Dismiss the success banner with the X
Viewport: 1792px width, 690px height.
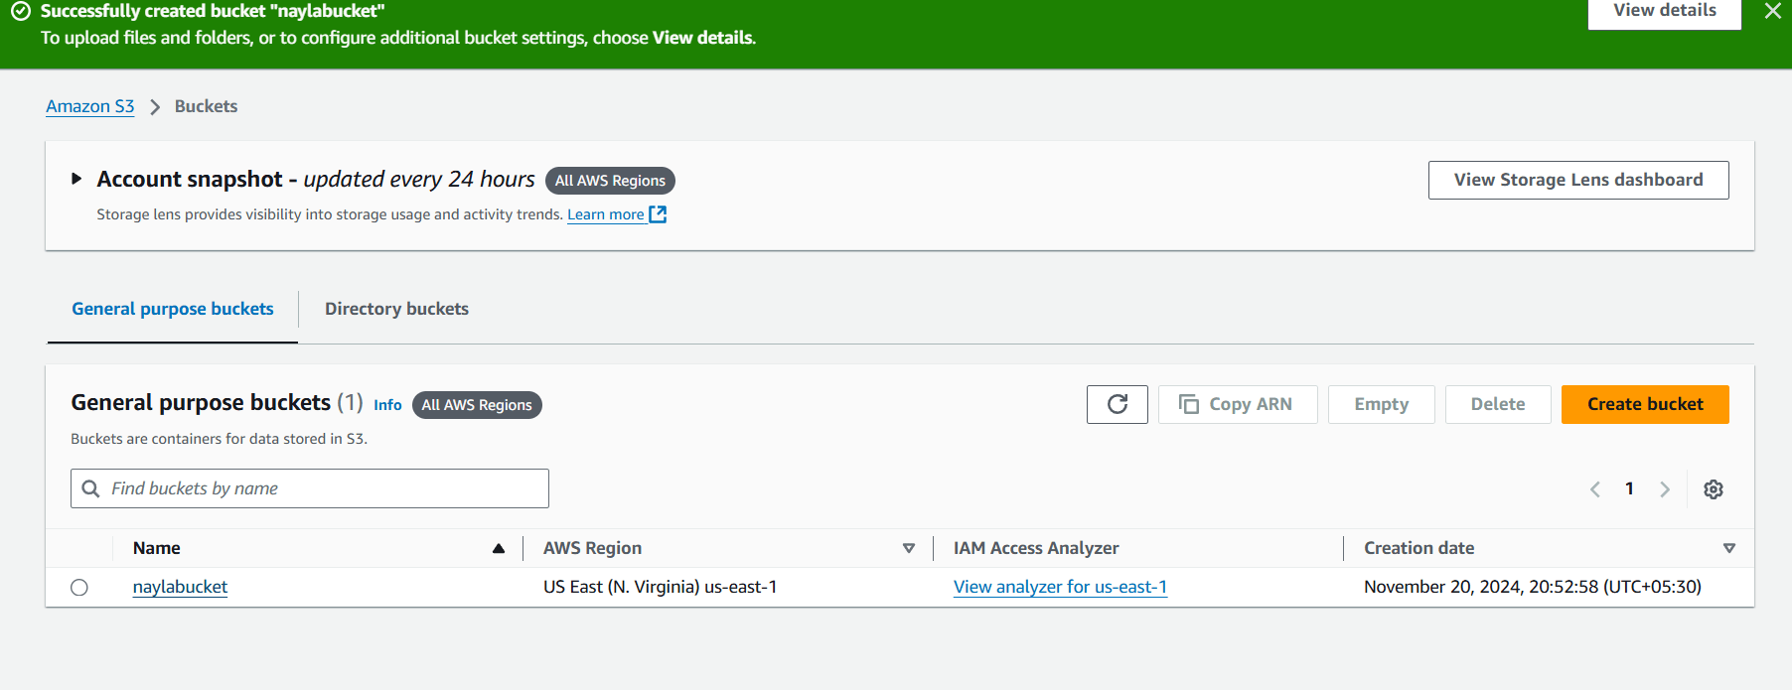(1772, 11)
